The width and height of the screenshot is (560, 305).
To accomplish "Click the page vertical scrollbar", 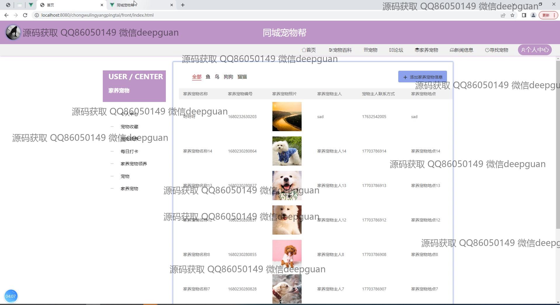I will (x=558, y=146).
